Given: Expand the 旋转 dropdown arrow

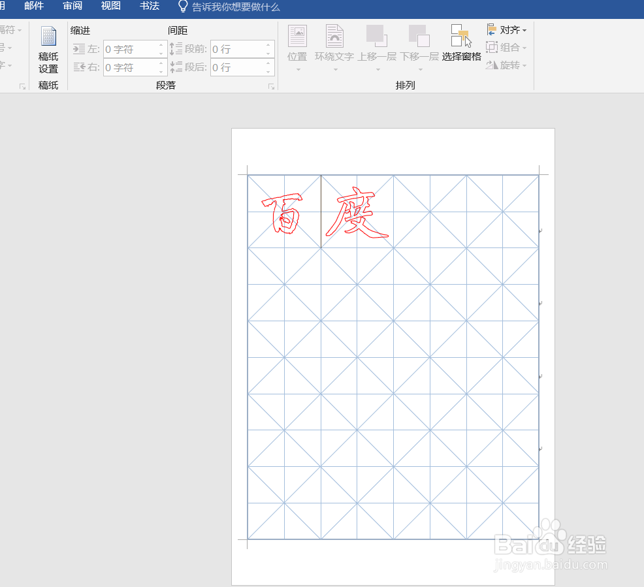Looking at the screenshot, I should (x=524, y=66).
